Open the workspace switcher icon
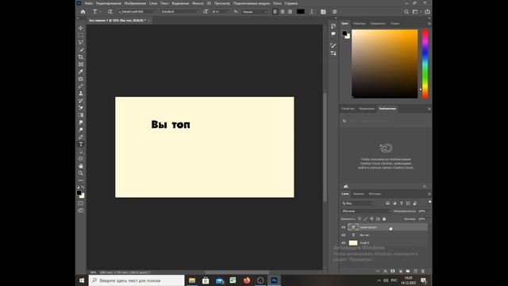Viewport: 508px width, 286px height. (x=416, y=12)
